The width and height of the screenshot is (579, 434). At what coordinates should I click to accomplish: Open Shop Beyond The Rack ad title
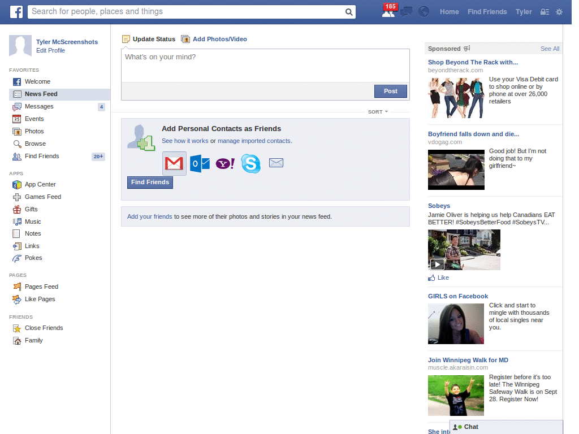point(473,62)
